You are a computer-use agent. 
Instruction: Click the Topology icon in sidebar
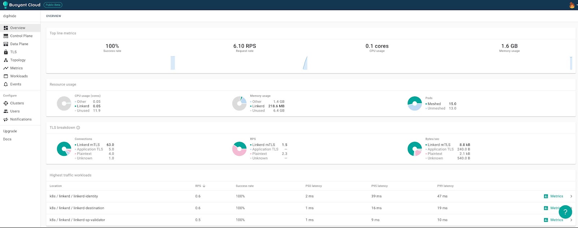[x=6, y=60]
